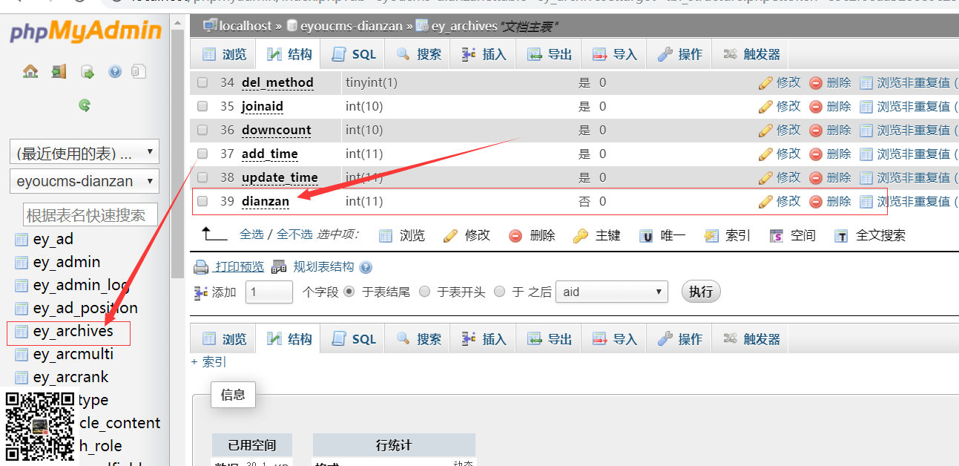Open ey_admin_log table in sidebar
Image resolution: width=959 pixels, height=466 pixels.
click(x=81, y=285)
